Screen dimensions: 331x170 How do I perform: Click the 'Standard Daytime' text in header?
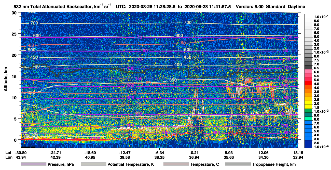(285, 7)
